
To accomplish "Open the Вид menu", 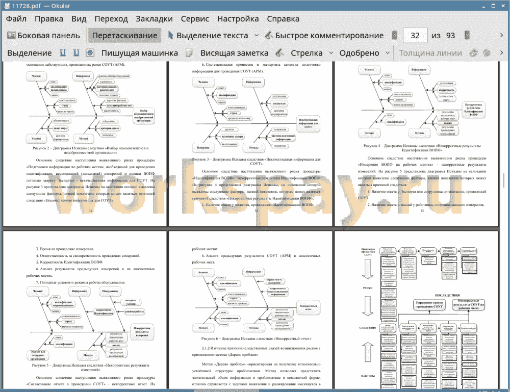I will 79,19.
